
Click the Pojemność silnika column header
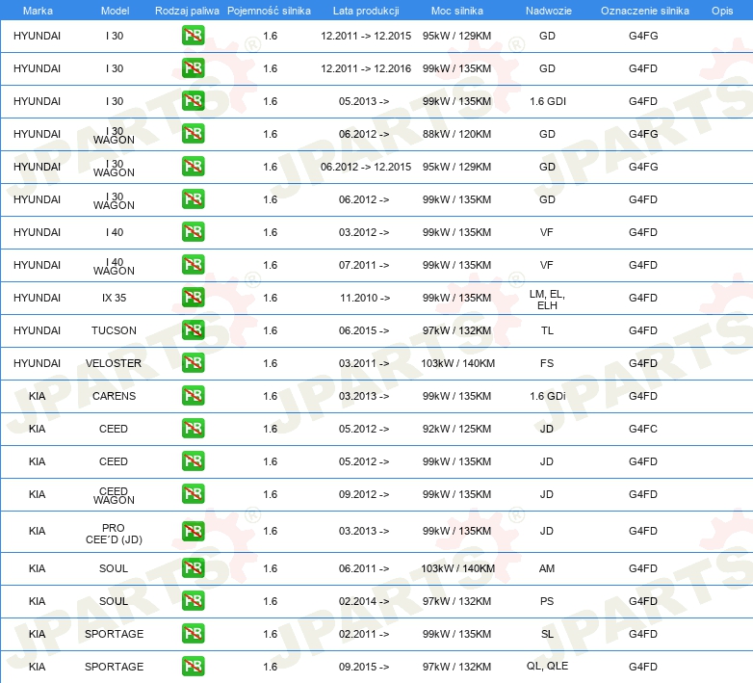(269, 11)
